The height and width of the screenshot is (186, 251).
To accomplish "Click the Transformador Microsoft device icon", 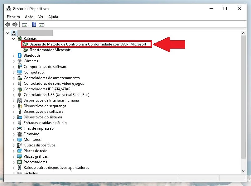I will click(x=25, y=50).
